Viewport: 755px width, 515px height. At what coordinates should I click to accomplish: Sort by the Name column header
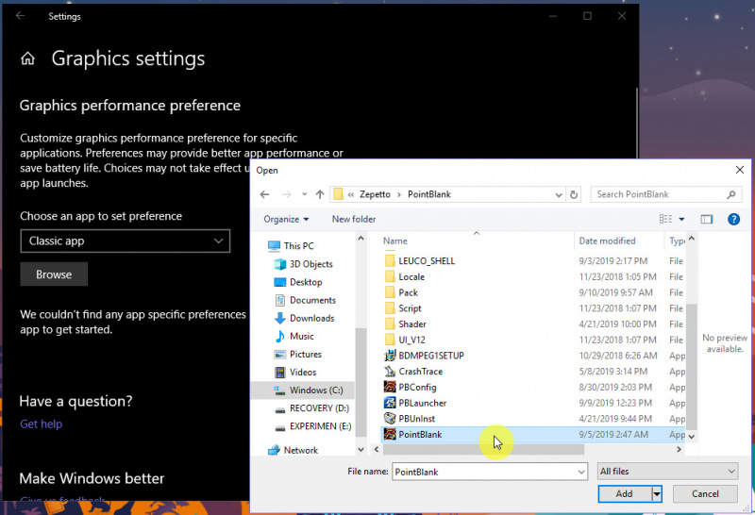tap(395, 241)
